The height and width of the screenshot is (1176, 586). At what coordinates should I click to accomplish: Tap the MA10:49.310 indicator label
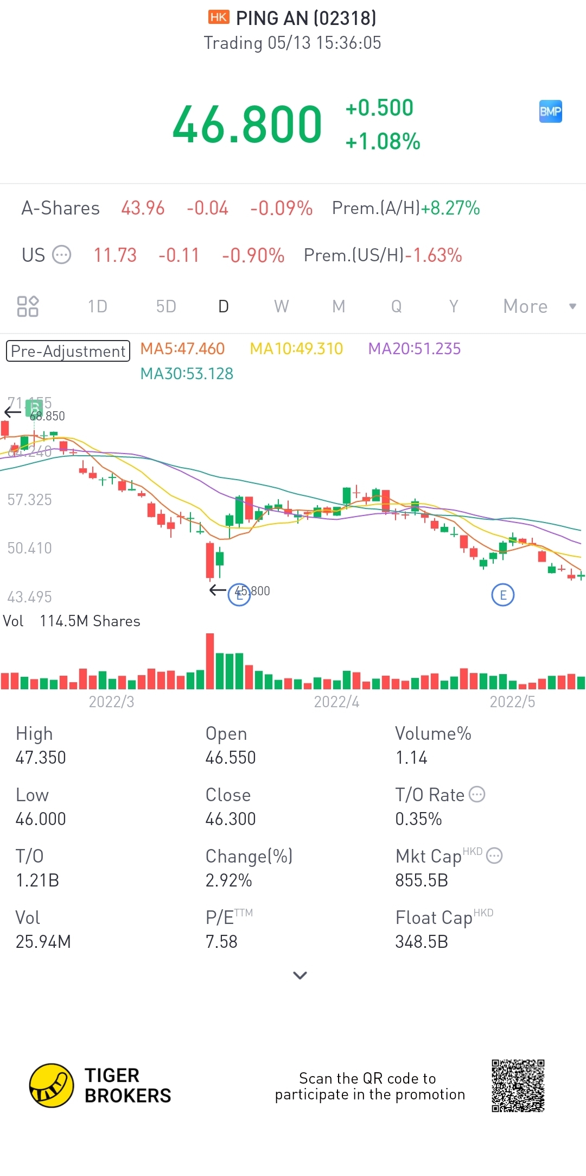pos(296,348)
